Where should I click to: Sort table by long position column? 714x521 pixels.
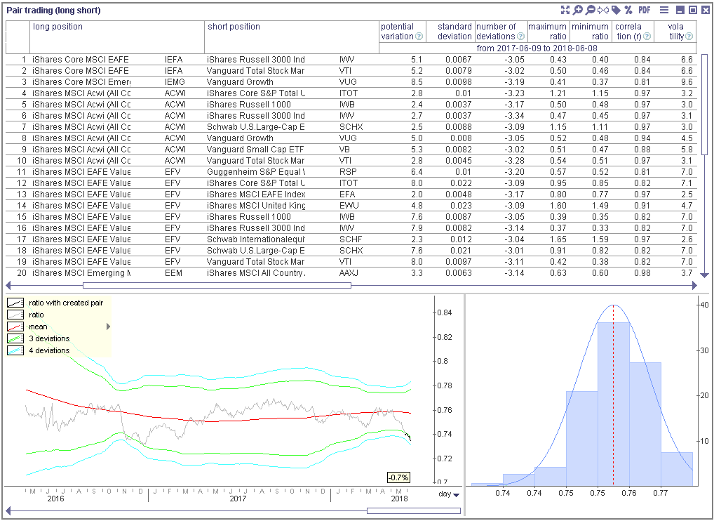(58, 27)
